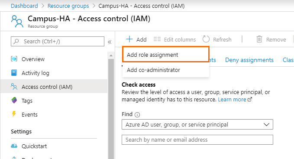Click the Remove trash can icon
This screenshot has width=294, height=159.
click(x=259, y=39)
